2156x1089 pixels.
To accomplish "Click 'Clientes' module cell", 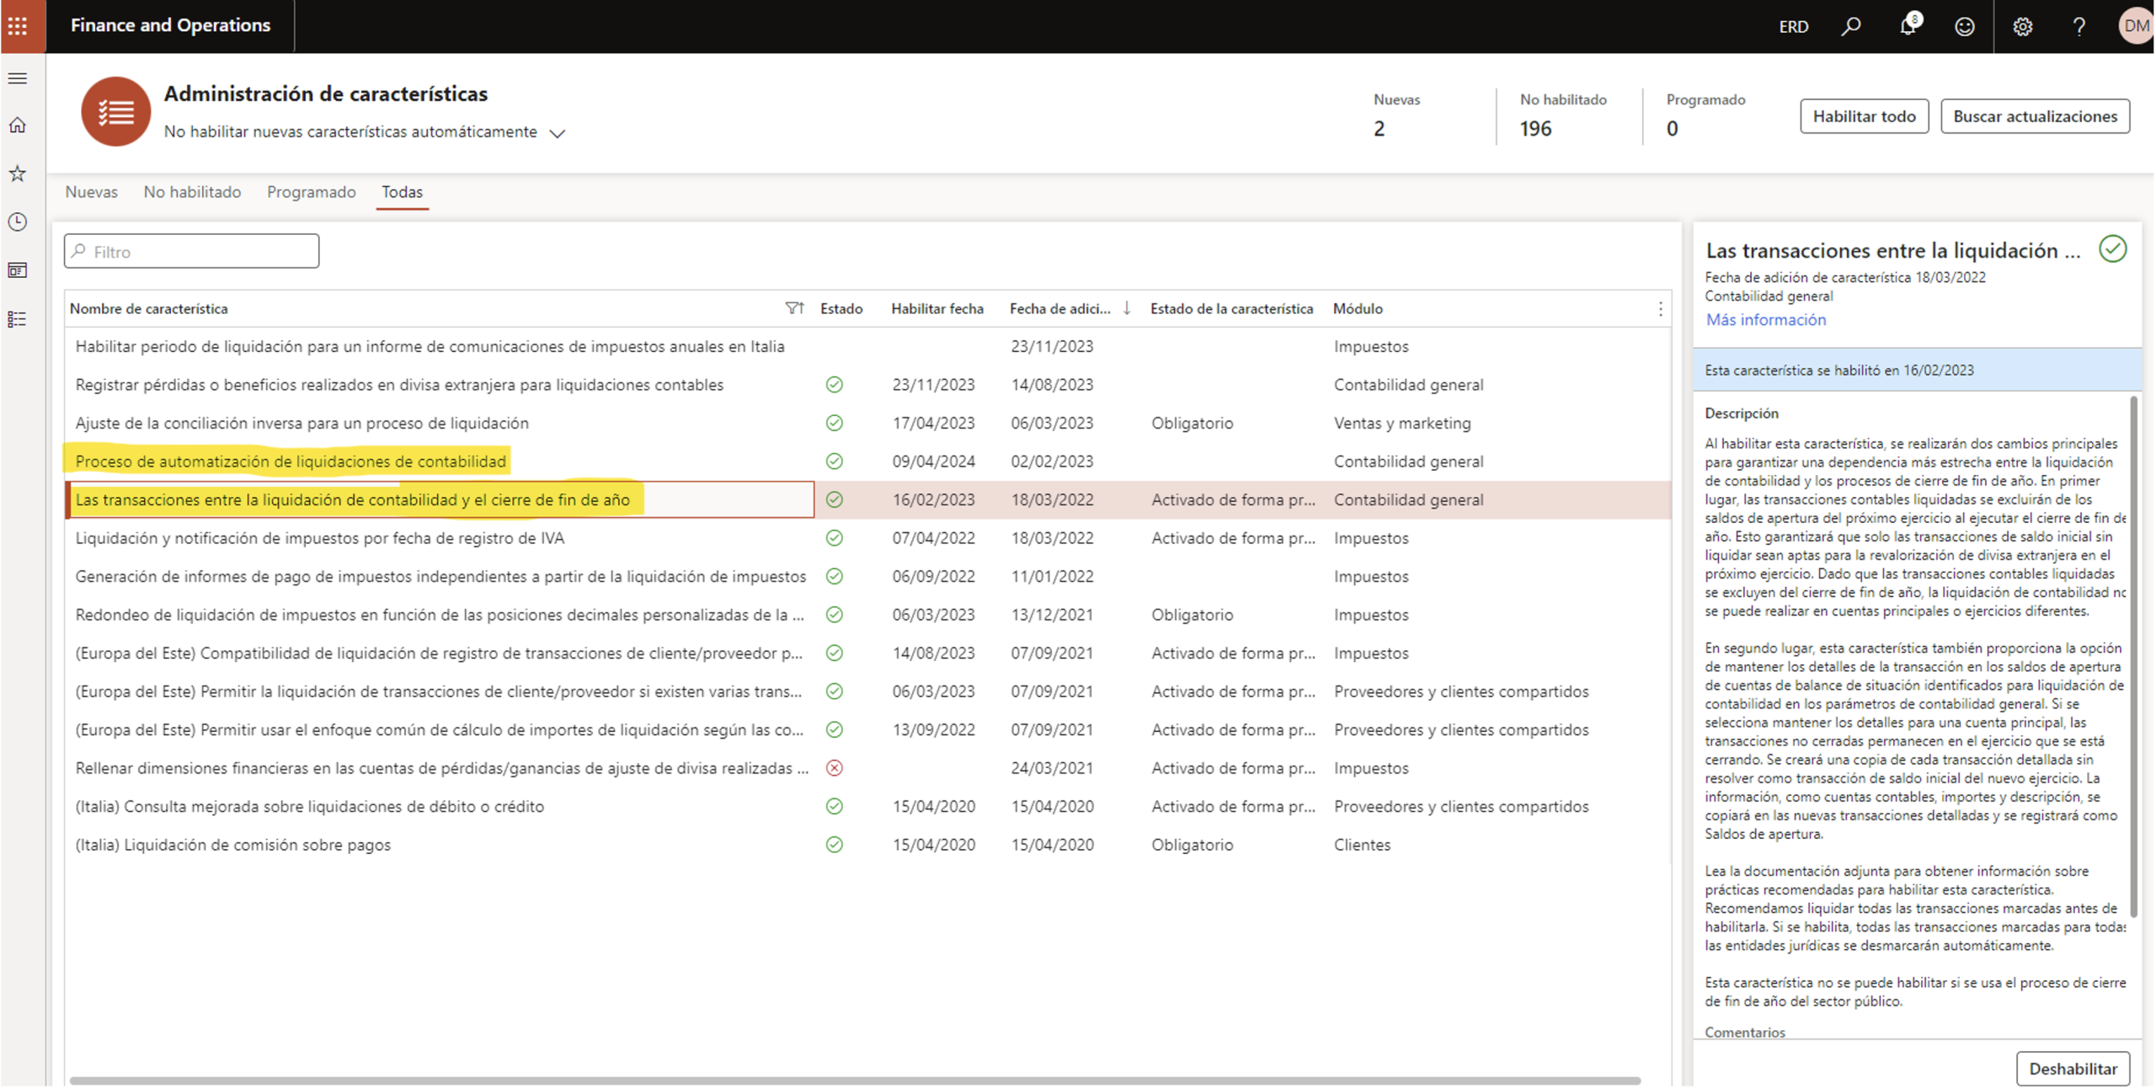I will [1362, 845].
